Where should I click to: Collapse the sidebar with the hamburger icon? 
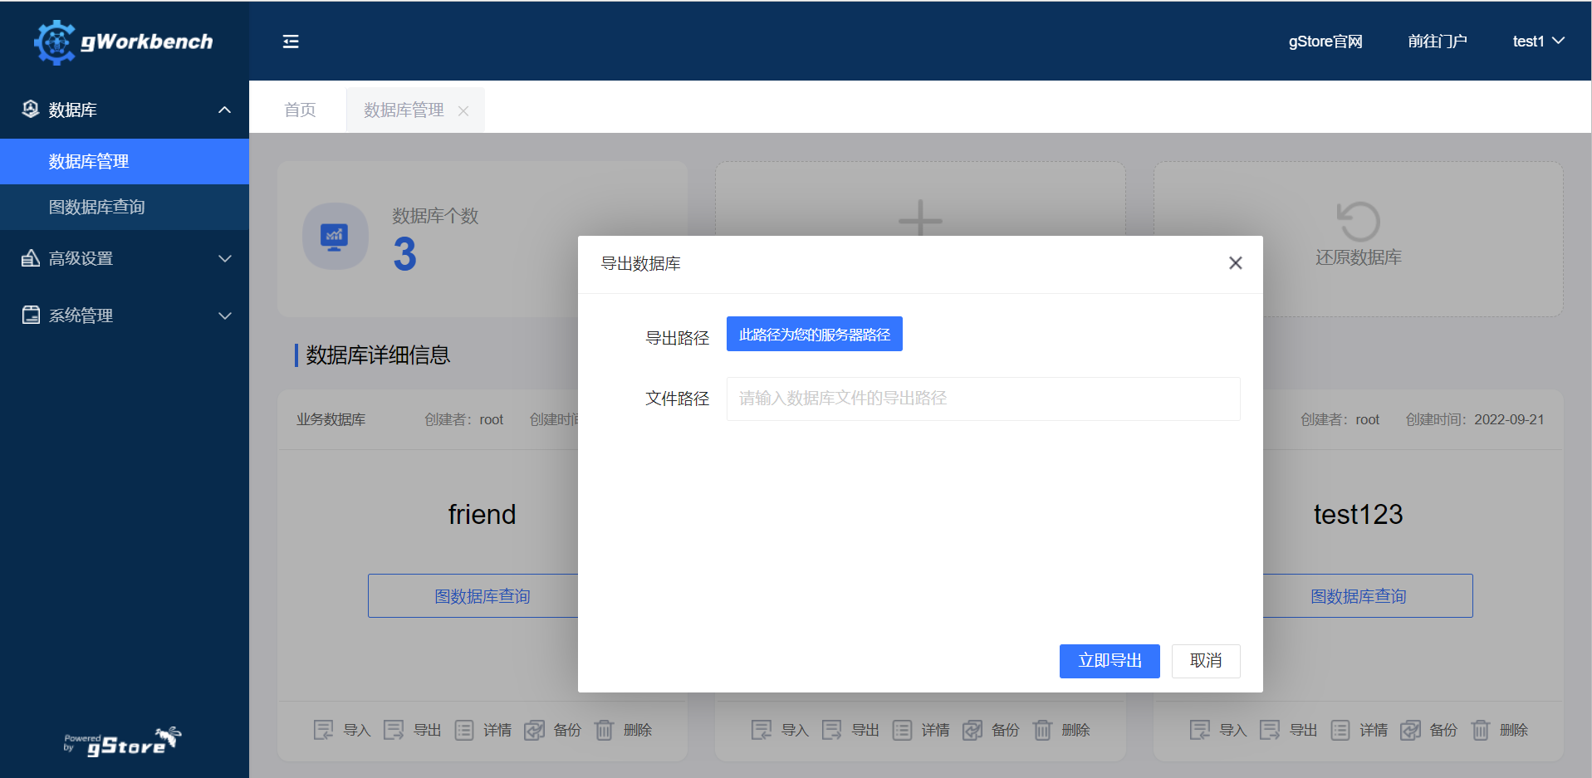[291, 42]
